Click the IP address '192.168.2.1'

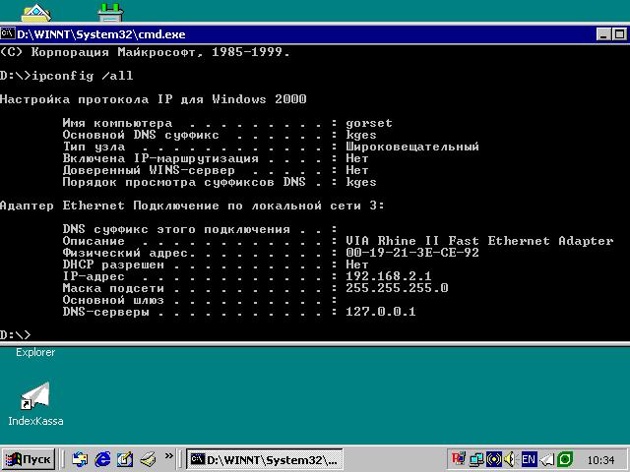(389, 276)
